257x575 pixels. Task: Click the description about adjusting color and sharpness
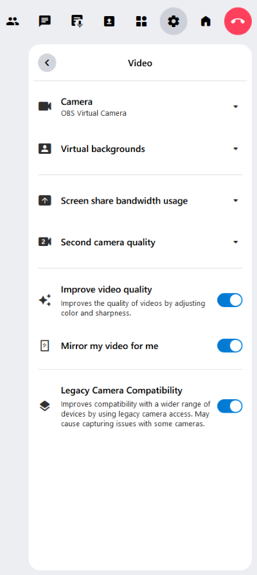coord(133,308)
